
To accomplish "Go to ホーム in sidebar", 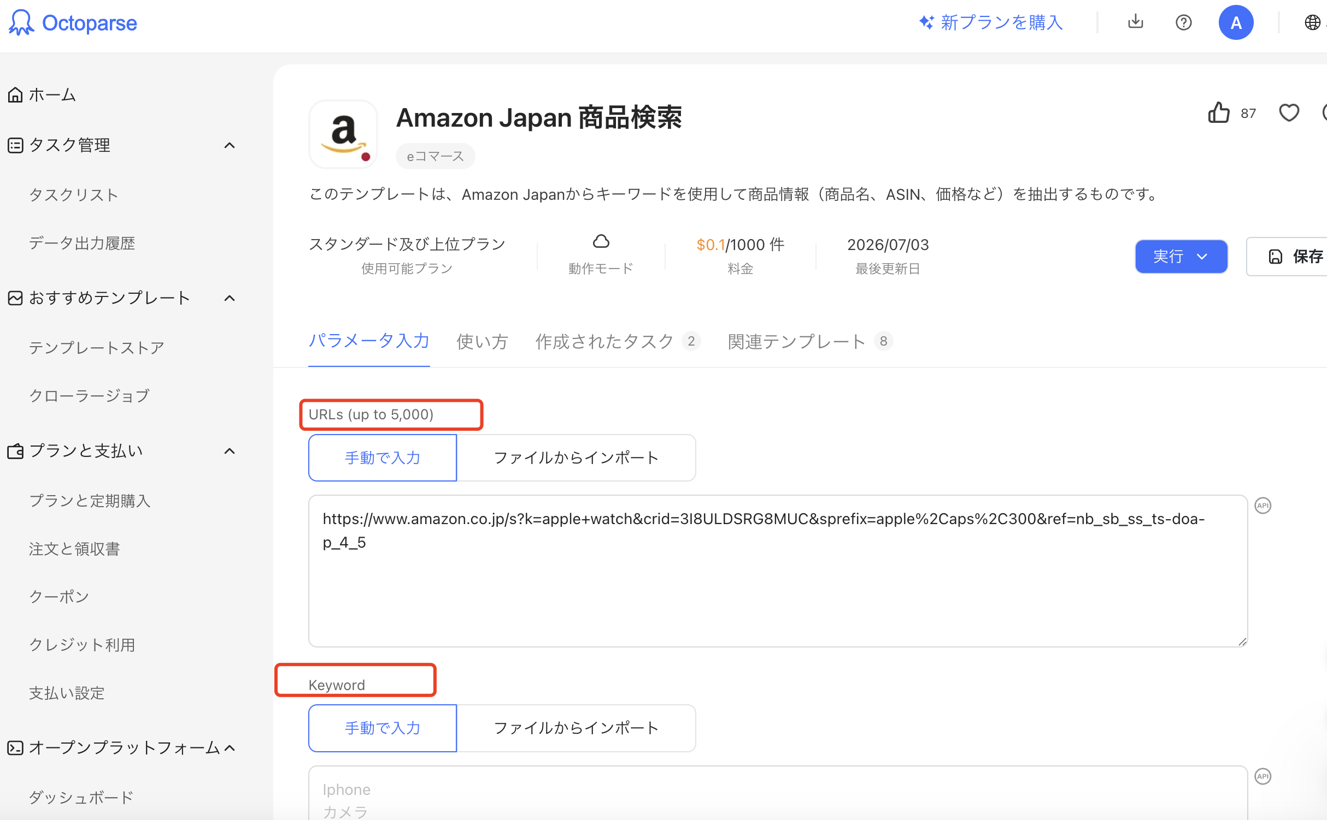I will 52,94.
